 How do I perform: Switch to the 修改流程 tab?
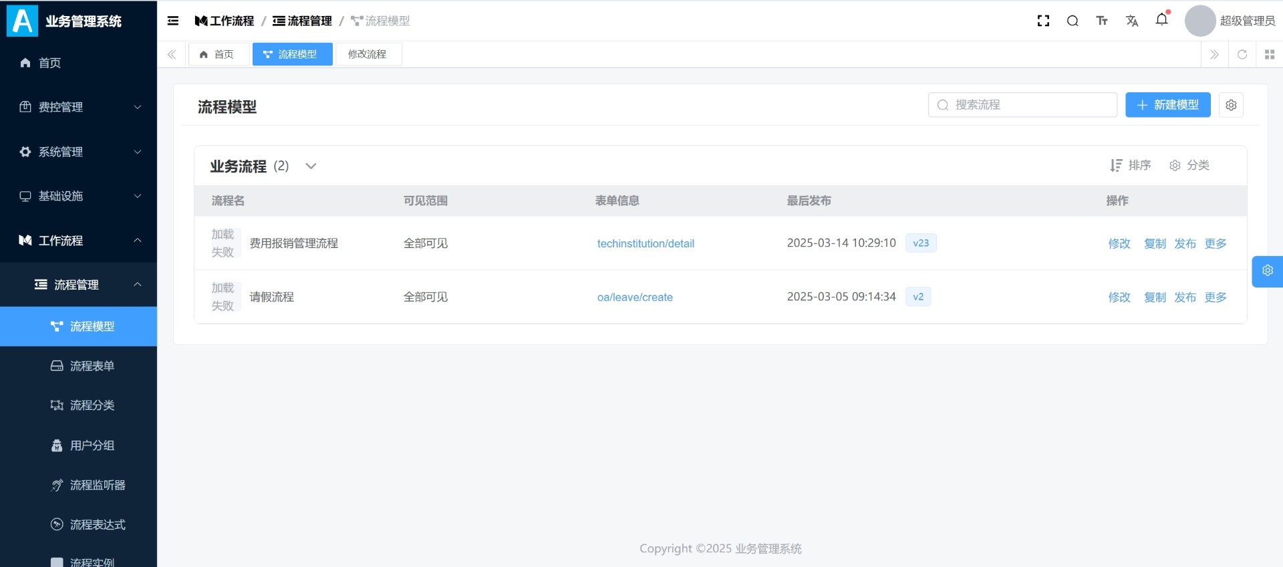click(x=368, y=54)
